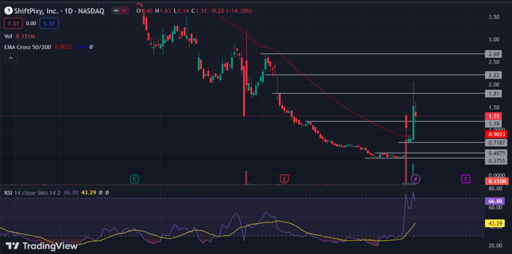Toggle the grey dash pill next to NASDAQ
The width and height of the screenshot is (512, 254).
click(x=116, y=11)
